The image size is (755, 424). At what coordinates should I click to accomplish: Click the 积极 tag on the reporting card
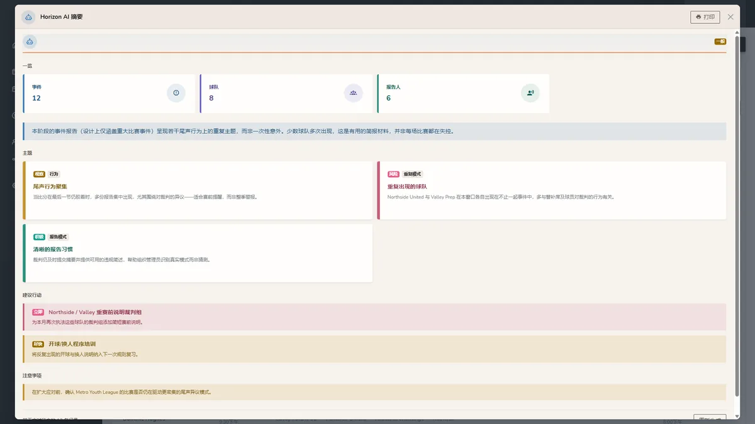39,237
